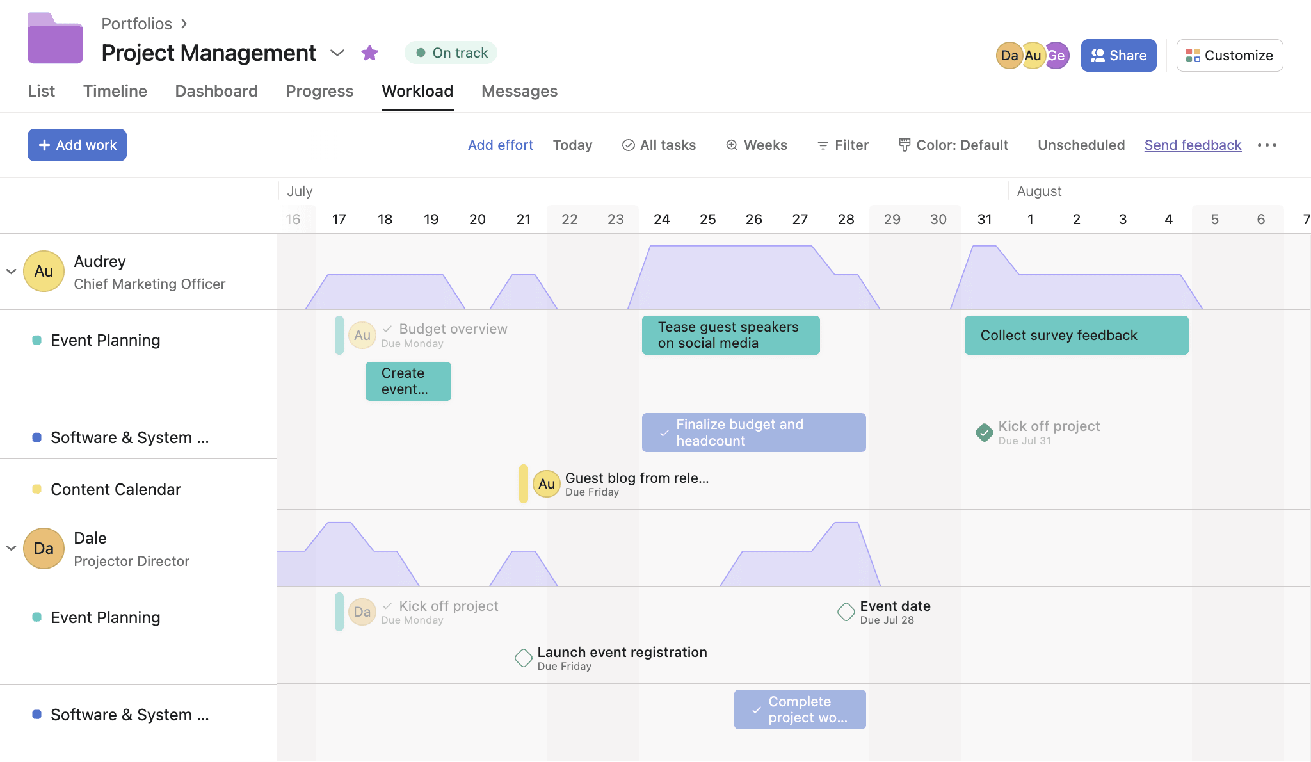Click the star/favorite icon on project
The height and width of the screenshot is (762, 1311).
[x=369, y=53]
